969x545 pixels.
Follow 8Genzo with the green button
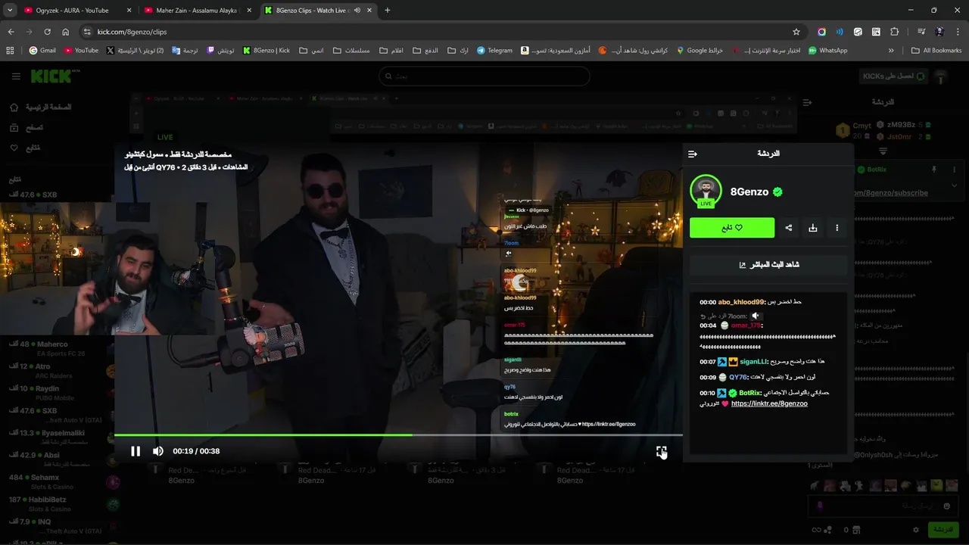click(x=732, y=228)
